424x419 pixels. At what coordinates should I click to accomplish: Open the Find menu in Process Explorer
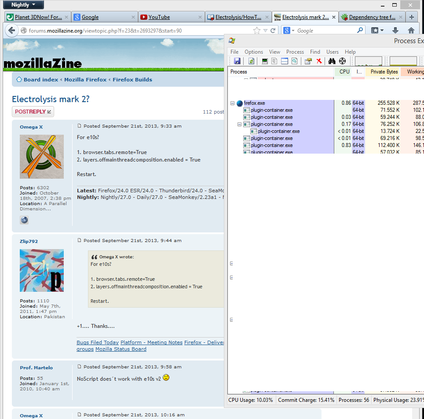(x=315, y=51)
